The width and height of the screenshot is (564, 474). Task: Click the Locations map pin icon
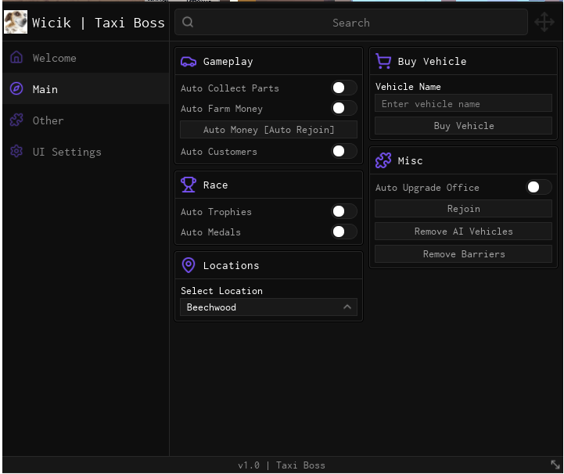point(189,265)
